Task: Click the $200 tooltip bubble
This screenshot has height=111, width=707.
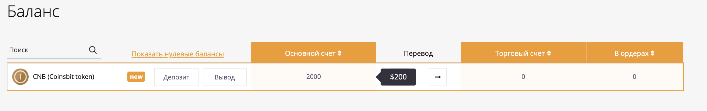Action: tap(398, 77)
